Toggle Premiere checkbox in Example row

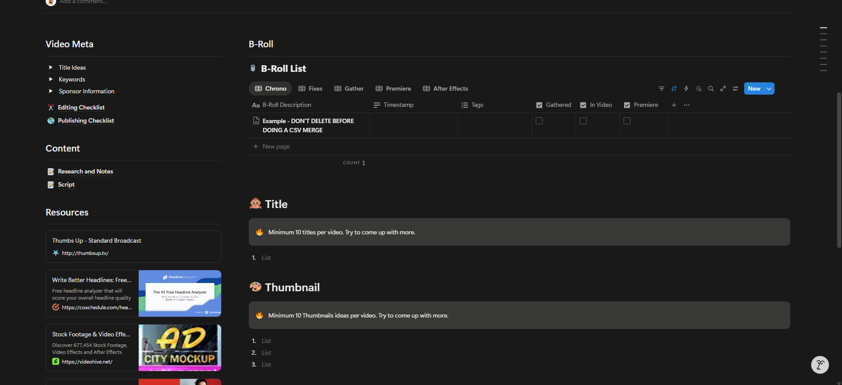[x=627, y=121]
